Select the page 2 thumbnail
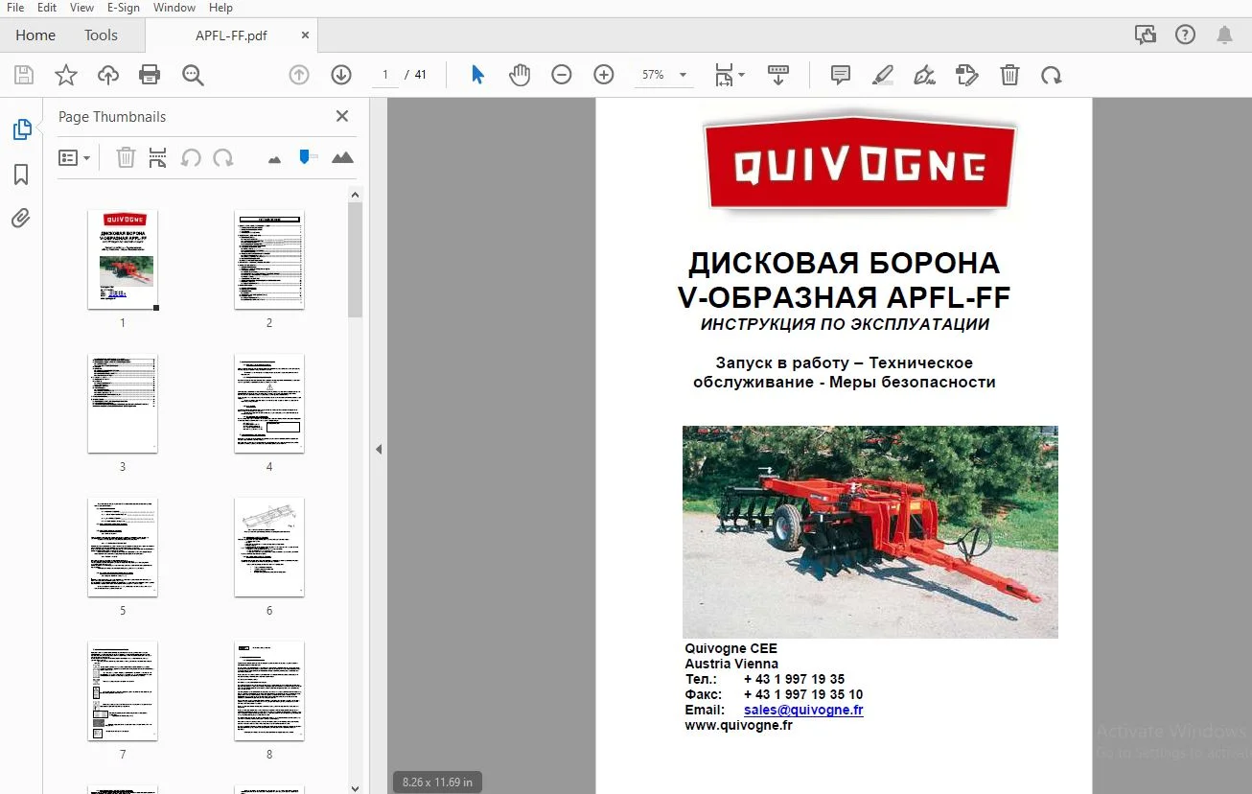This screenshot has width=1252, height=794. pyautogui.click(x=269, y=259)
